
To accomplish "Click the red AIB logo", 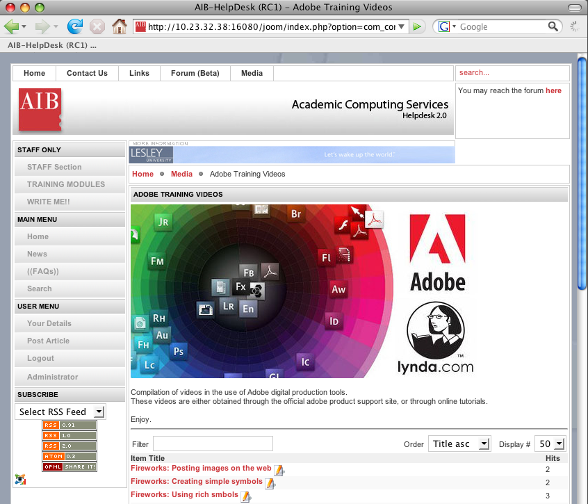I will click(40, 110).
